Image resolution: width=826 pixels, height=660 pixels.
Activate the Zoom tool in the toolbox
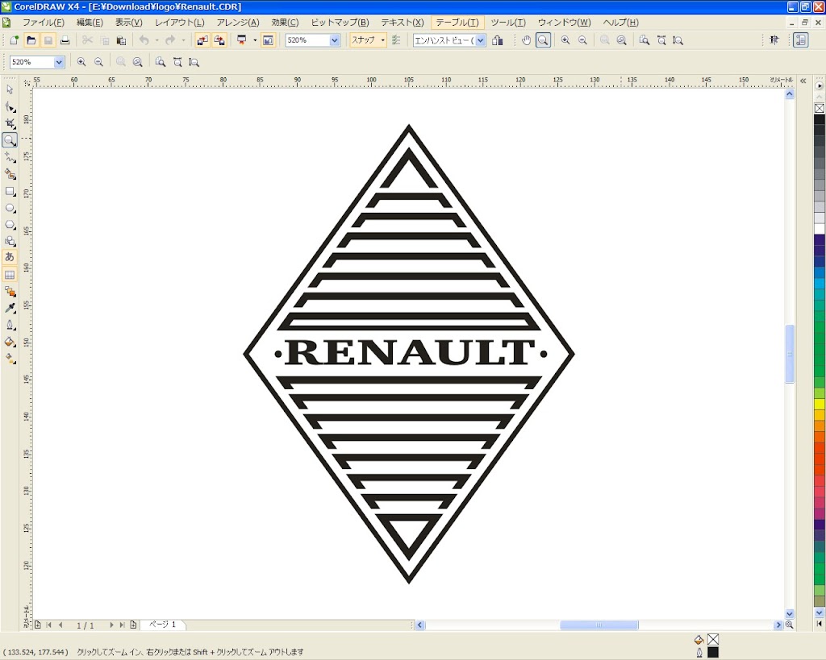coord(10,140)
